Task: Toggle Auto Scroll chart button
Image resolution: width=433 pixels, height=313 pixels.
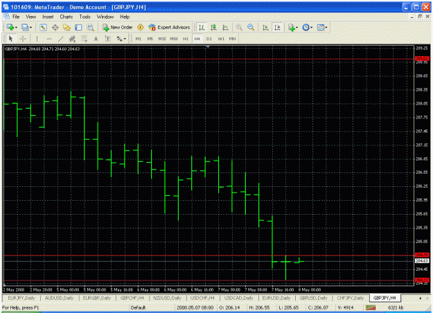Action: 265,27
